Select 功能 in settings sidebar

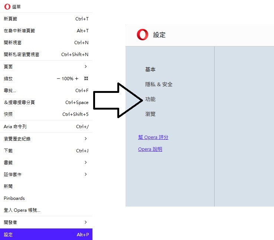150,99
